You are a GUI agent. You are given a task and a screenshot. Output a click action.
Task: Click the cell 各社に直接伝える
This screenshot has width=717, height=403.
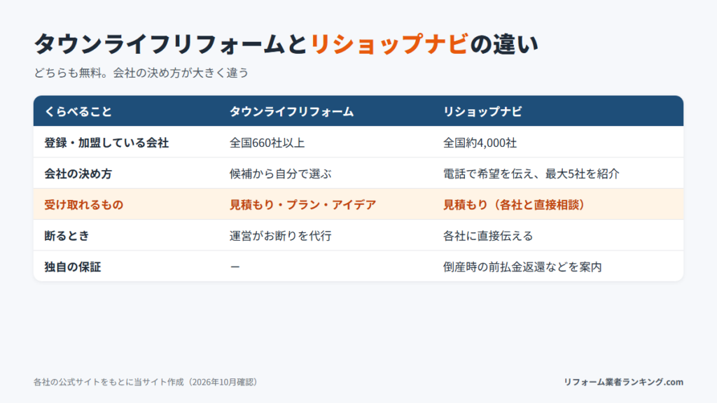[x=488, y=236]
